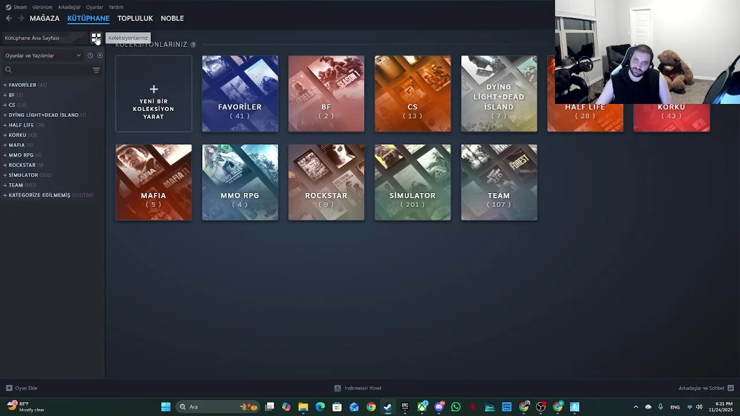Expand the KORKU sidebar category

click(x=5, y=135)
